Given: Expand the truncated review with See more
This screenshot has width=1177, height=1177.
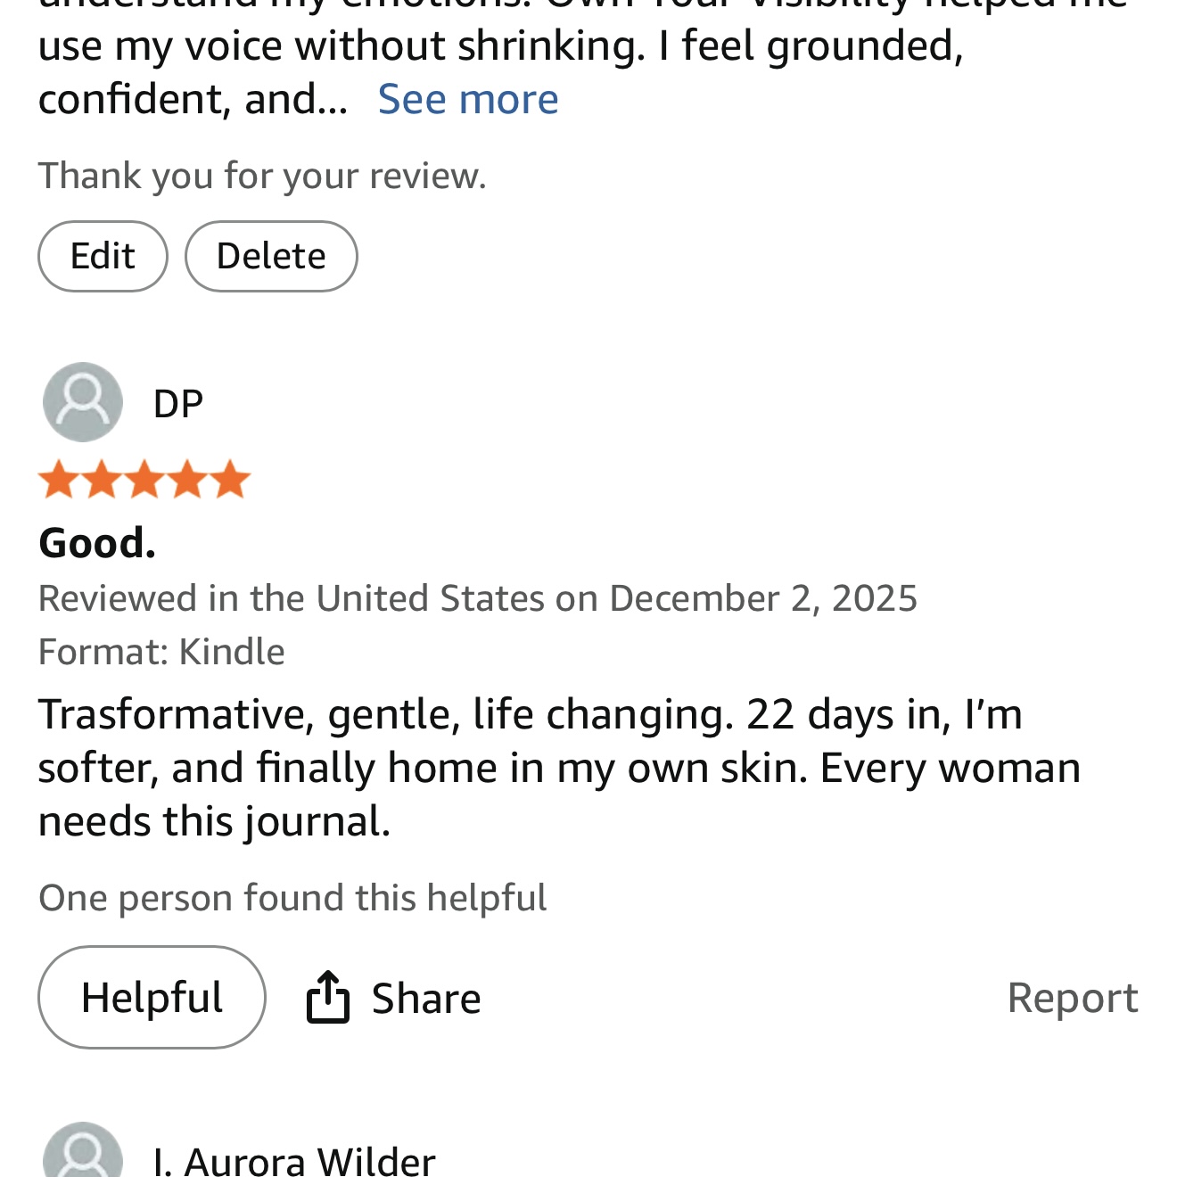Looking at the screenshot, I should [467, 99].
